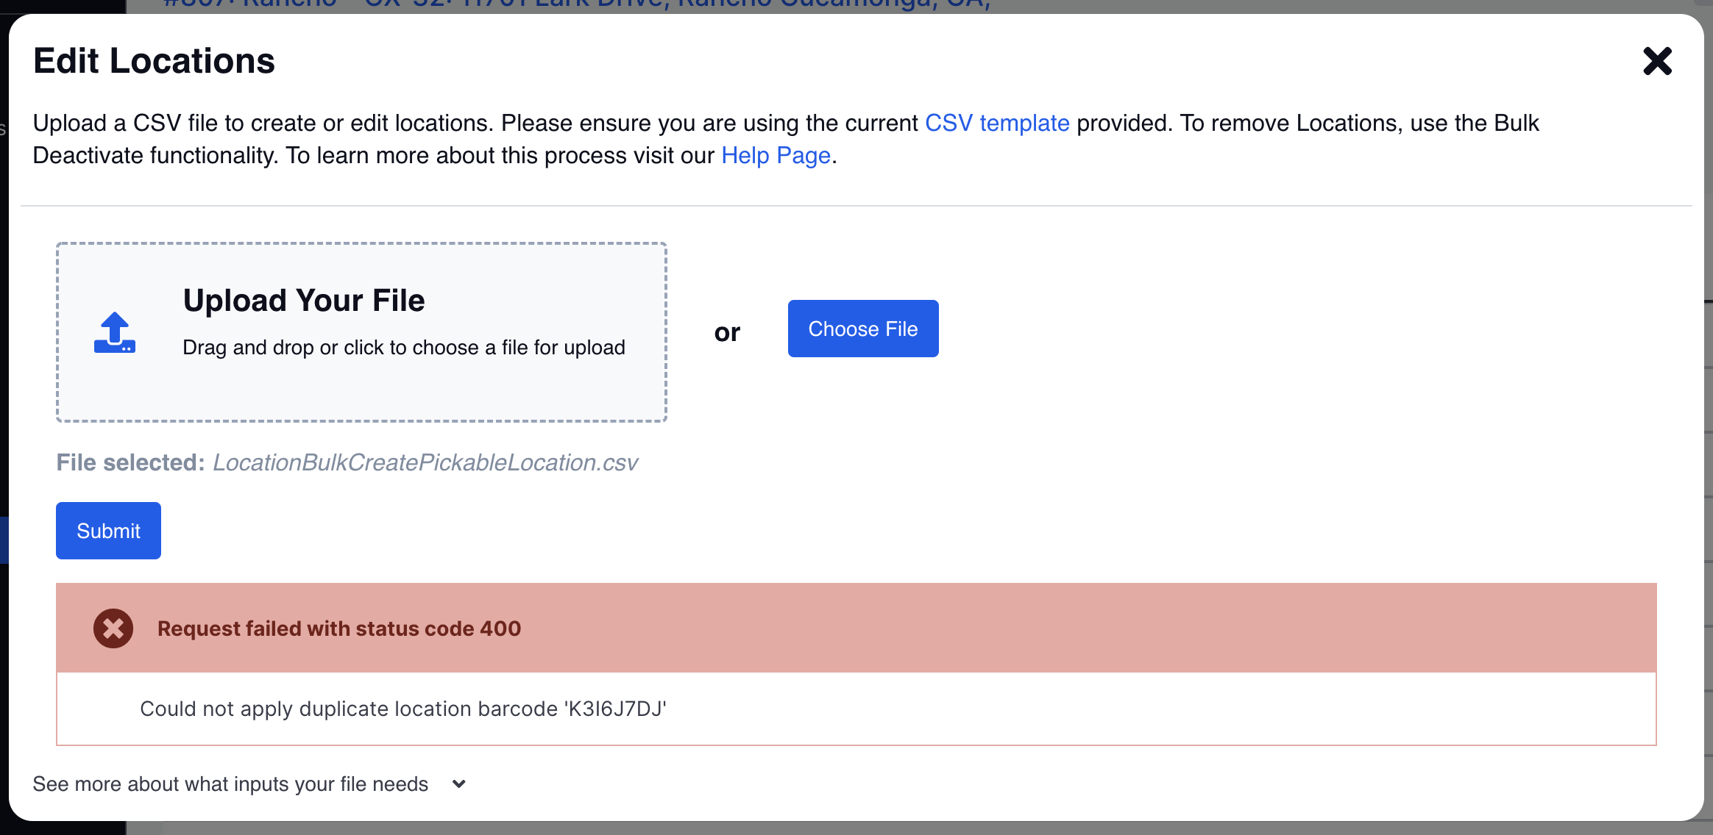Select the LocationBulkCreatePickableLocation.csv file name
Screen dimensions: 1713x835
point(425,463)
